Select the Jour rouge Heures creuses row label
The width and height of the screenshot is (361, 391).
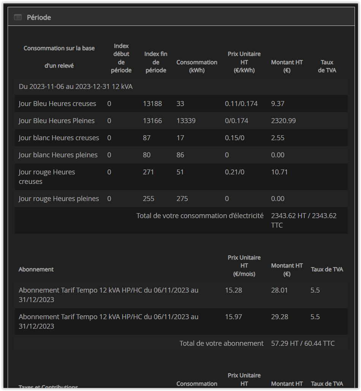(47, 177)
